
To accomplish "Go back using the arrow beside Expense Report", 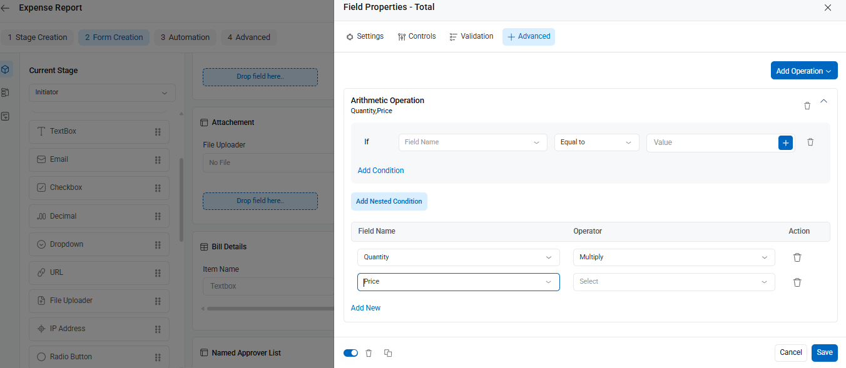I will pos(6,8).
